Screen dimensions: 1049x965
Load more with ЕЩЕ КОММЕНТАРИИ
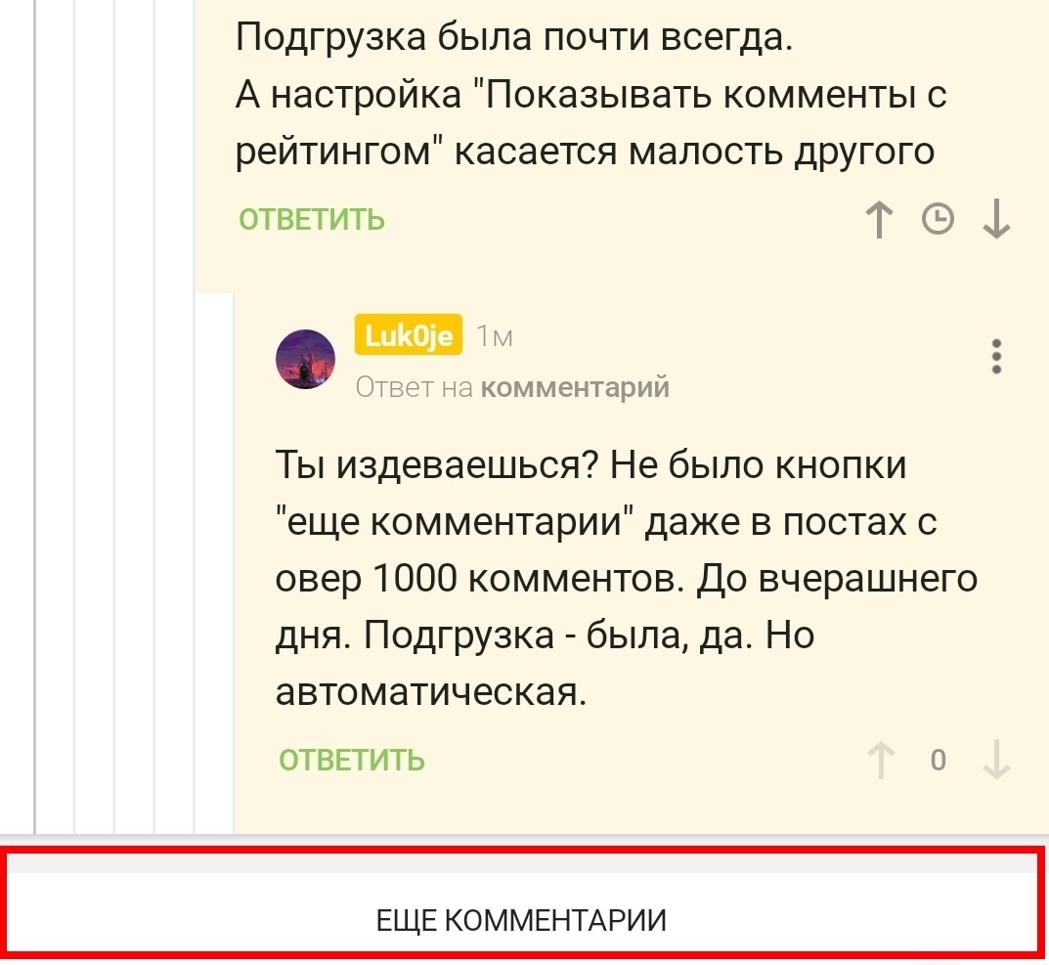point(522,920)
